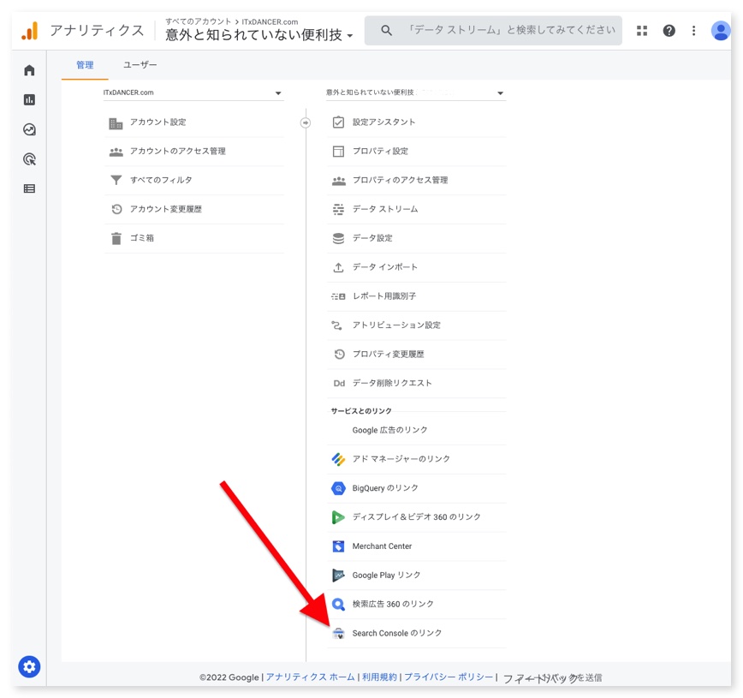Open the three-dot more options menu
Screen dimensions: 743x698
[x=693, y=31]
